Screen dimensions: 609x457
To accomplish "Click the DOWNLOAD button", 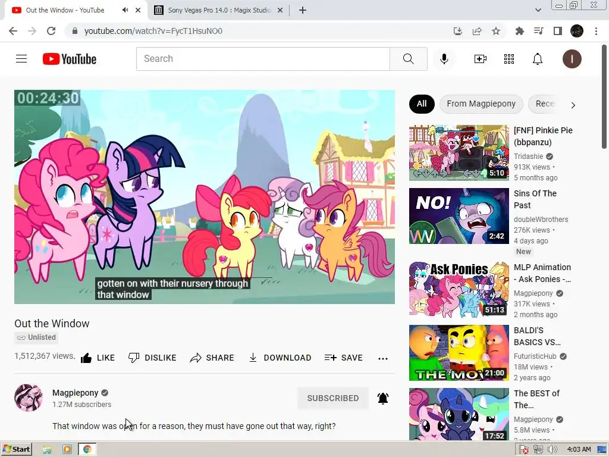I will coord(280,358).
